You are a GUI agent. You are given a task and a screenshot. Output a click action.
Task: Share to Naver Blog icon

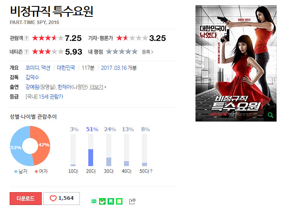tap(94, 201)
